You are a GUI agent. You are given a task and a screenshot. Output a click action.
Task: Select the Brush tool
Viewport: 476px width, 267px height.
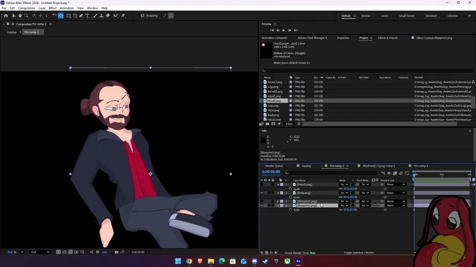[95, 16]
